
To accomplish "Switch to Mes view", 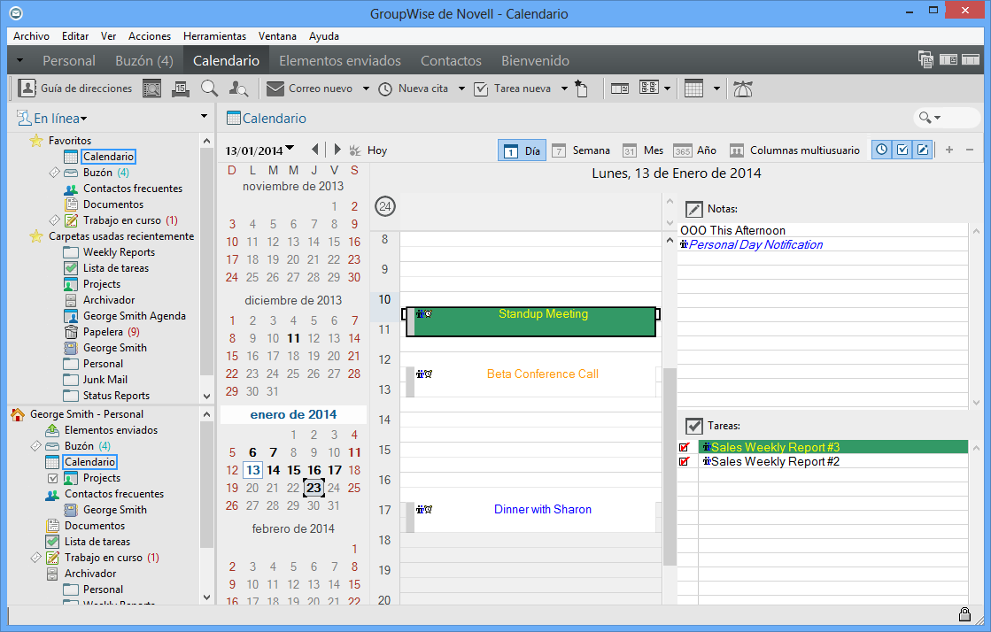I will [643, 150].
